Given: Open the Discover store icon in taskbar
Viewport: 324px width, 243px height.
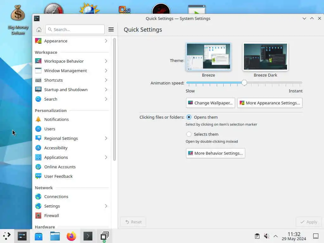Looking at the screenshot, I should tap(38, 236).
